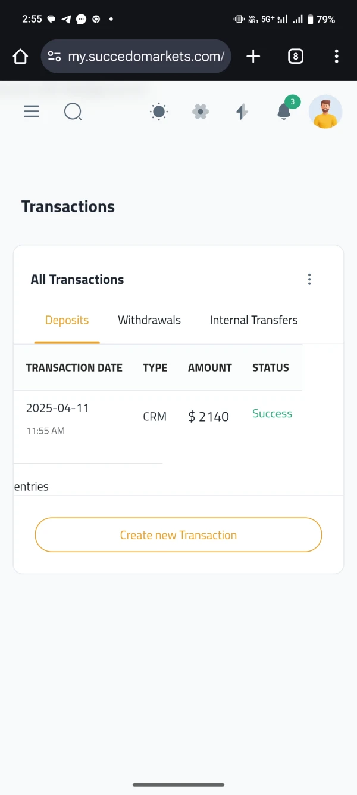Image resolution: width=357 pixels, height=795 pixels.
Task: Click the lightning bolt quick actions icon
Action: point(242,112)
